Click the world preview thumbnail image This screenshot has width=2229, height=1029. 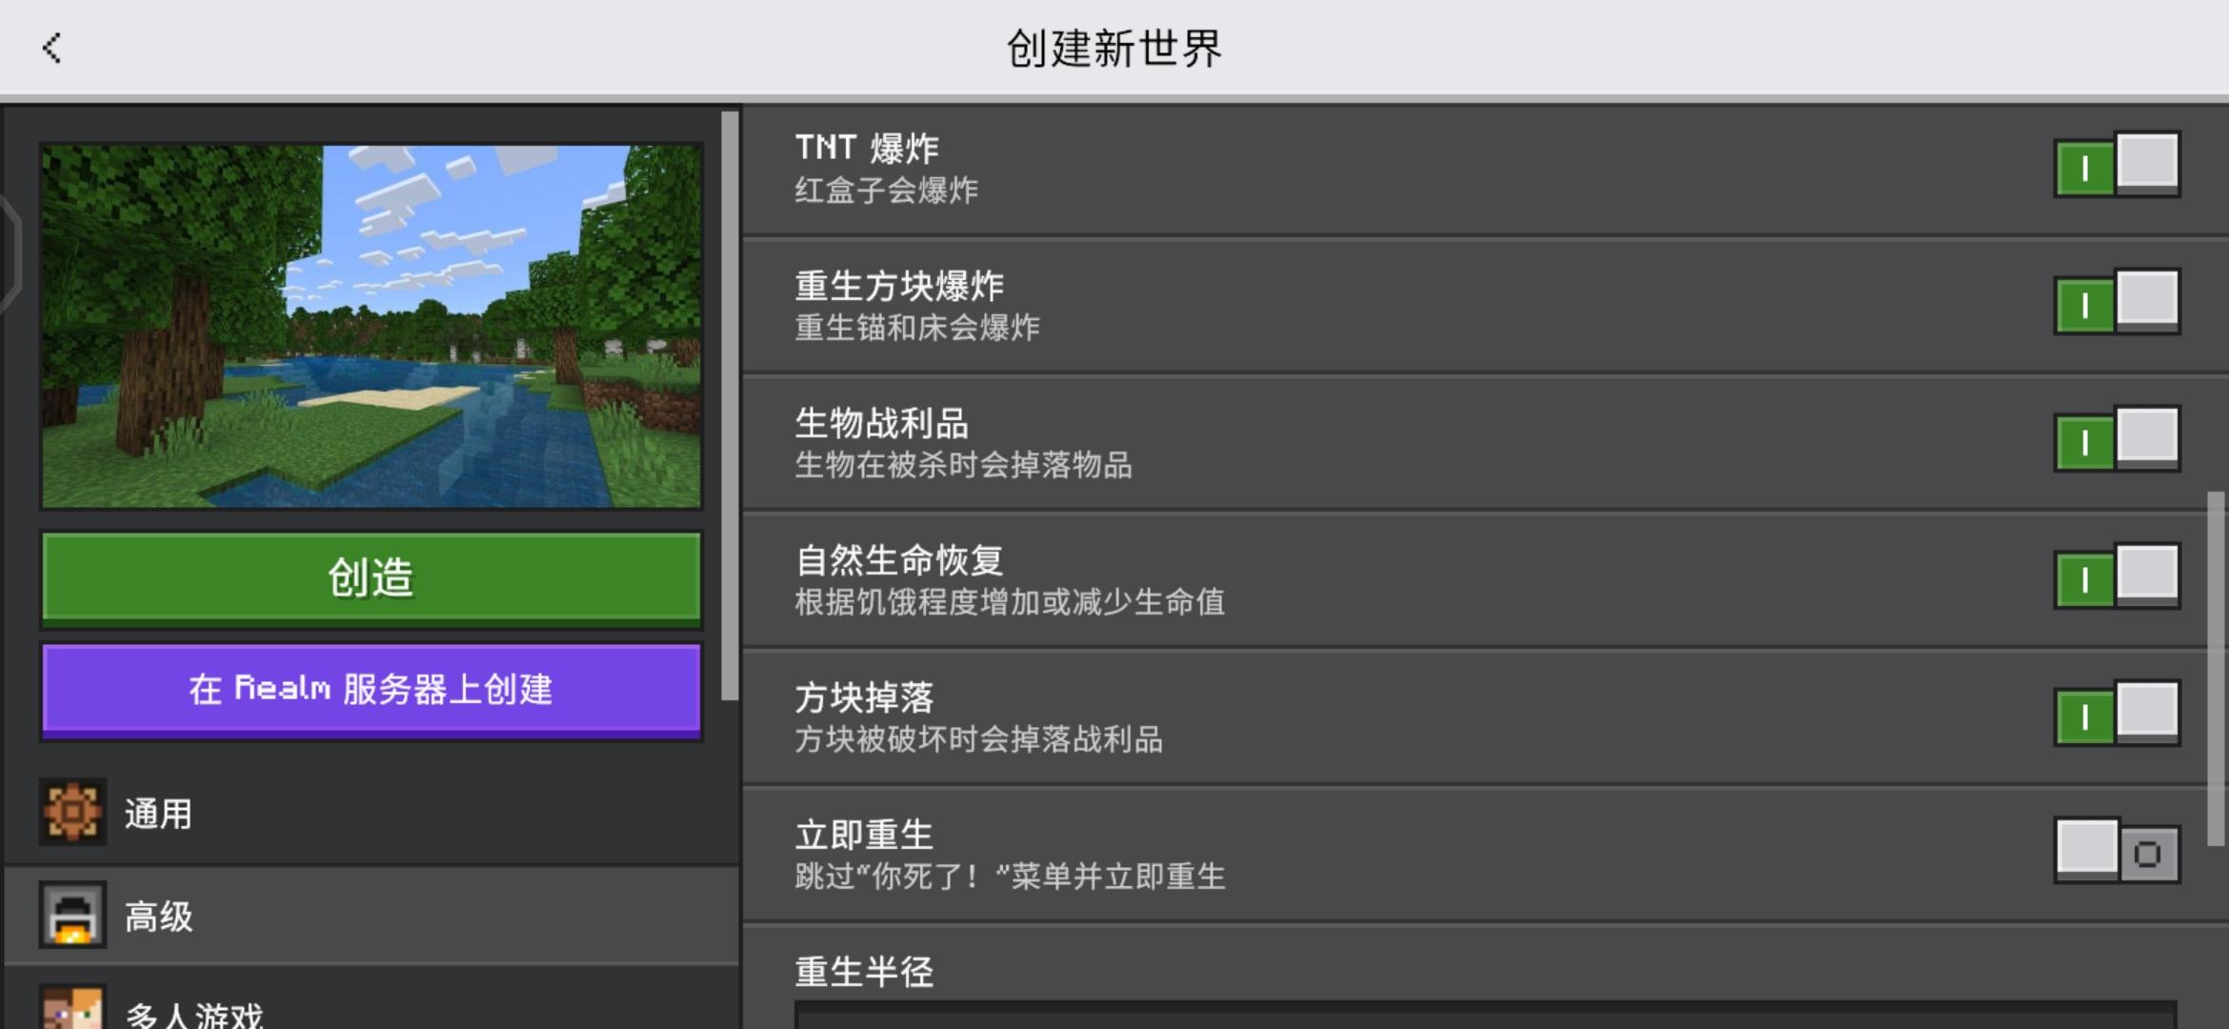(371, 326)
